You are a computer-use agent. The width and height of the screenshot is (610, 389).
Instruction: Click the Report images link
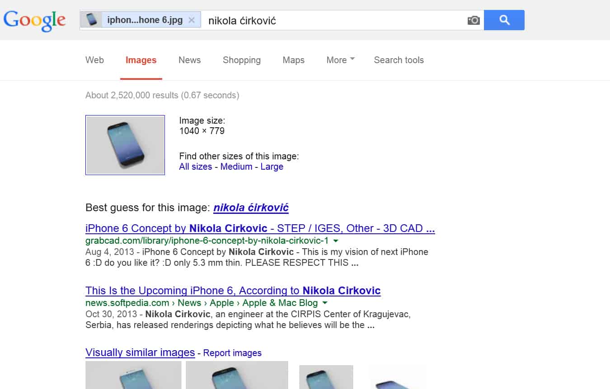pos(232,353)
